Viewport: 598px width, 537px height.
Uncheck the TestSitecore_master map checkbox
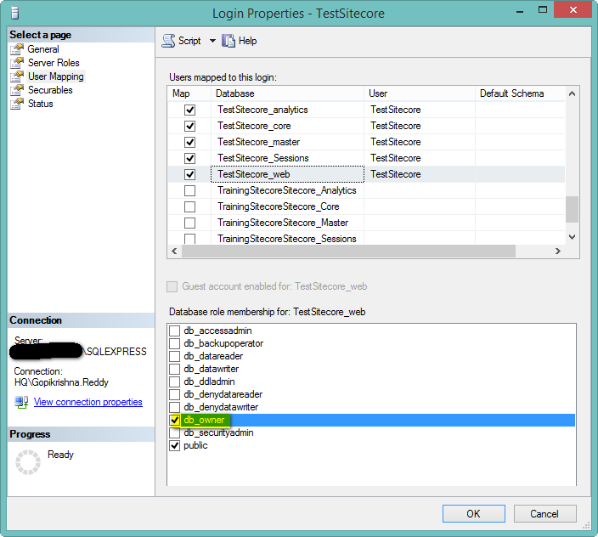189,142
